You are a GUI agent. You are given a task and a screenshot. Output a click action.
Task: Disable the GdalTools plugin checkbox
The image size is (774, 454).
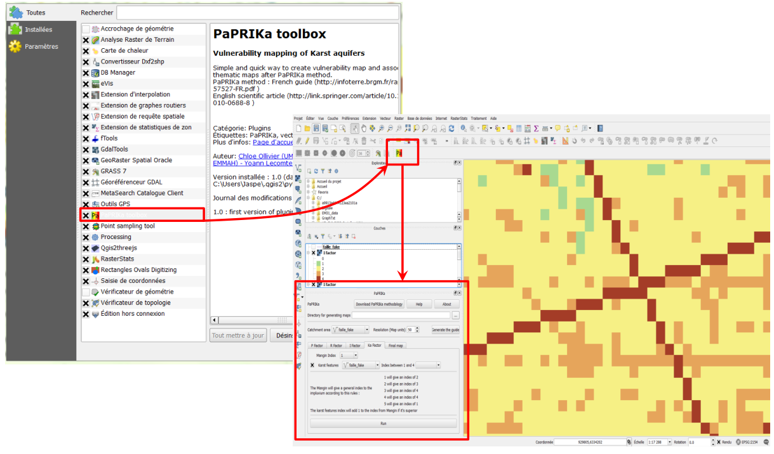[x=86, y=150]
